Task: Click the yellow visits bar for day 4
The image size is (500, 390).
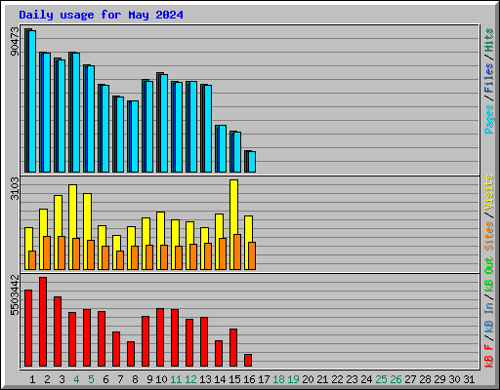Action: 72,212
